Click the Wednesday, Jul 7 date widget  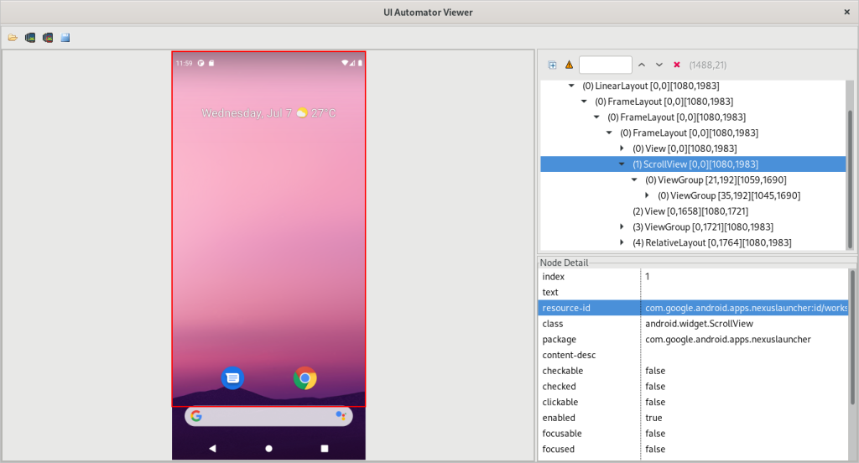[247, 113]
